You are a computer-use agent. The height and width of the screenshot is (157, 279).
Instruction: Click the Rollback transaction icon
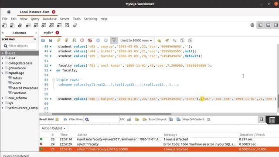click(106, 41)
